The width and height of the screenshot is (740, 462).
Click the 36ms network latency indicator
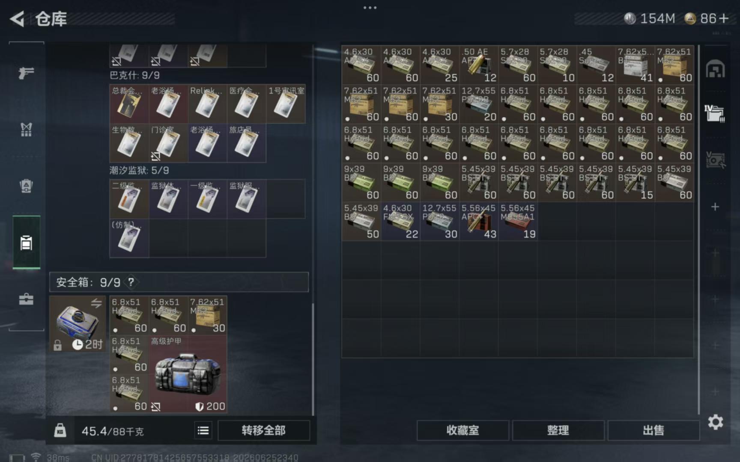pos(58,457)
